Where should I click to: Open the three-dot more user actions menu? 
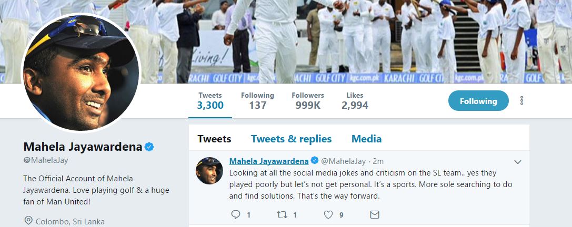point(521,100)
